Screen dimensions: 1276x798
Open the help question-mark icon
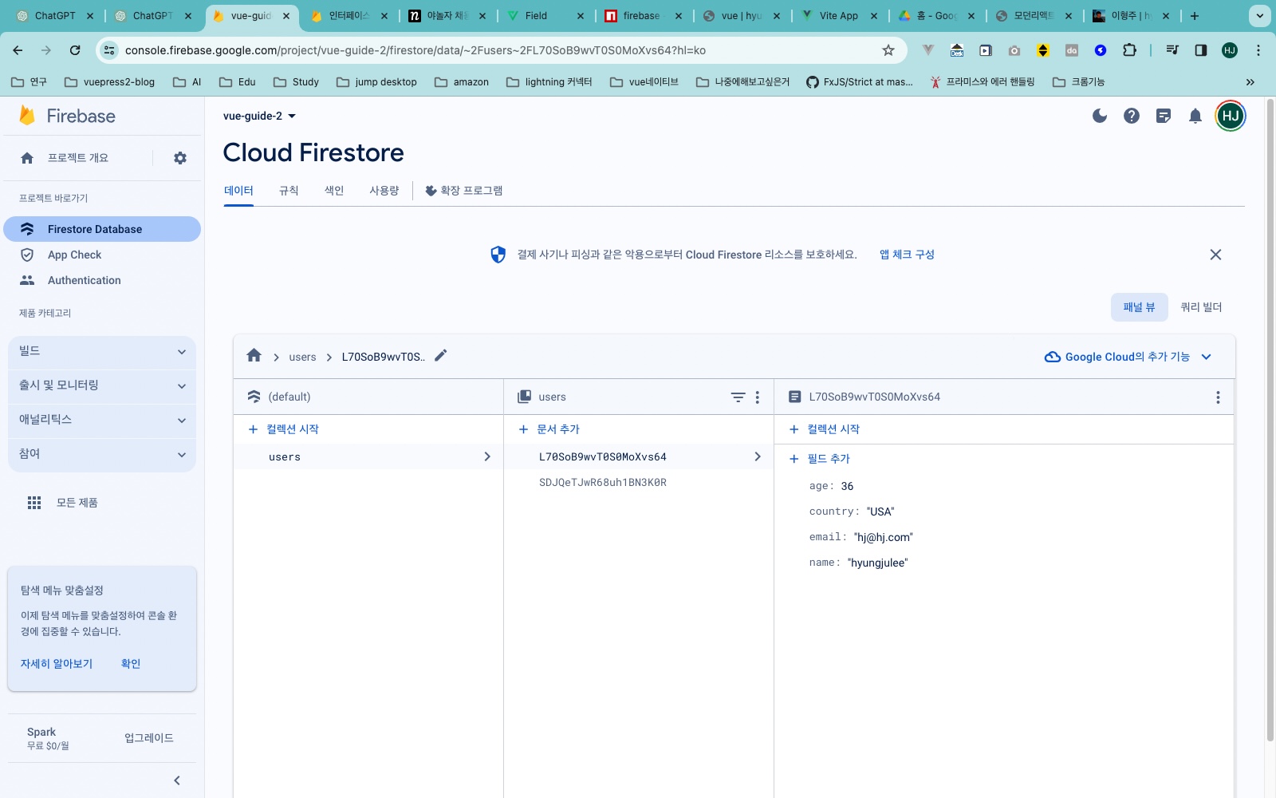pos(1132,116)
